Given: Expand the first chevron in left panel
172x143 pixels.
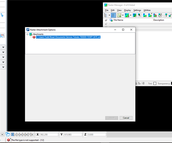Looking at the screenshot, I should pyautogui.click(x=3, y=47).
